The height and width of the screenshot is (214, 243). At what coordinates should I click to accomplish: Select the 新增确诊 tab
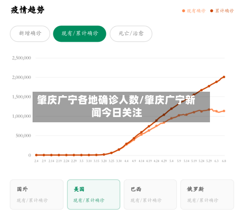coord(30,33)
